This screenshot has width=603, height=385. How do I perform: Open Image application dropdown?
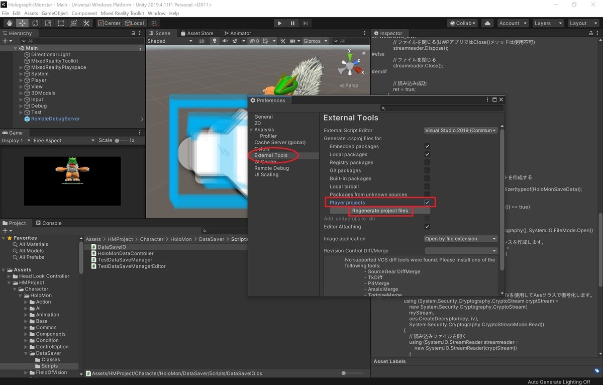tap(461, 239)
